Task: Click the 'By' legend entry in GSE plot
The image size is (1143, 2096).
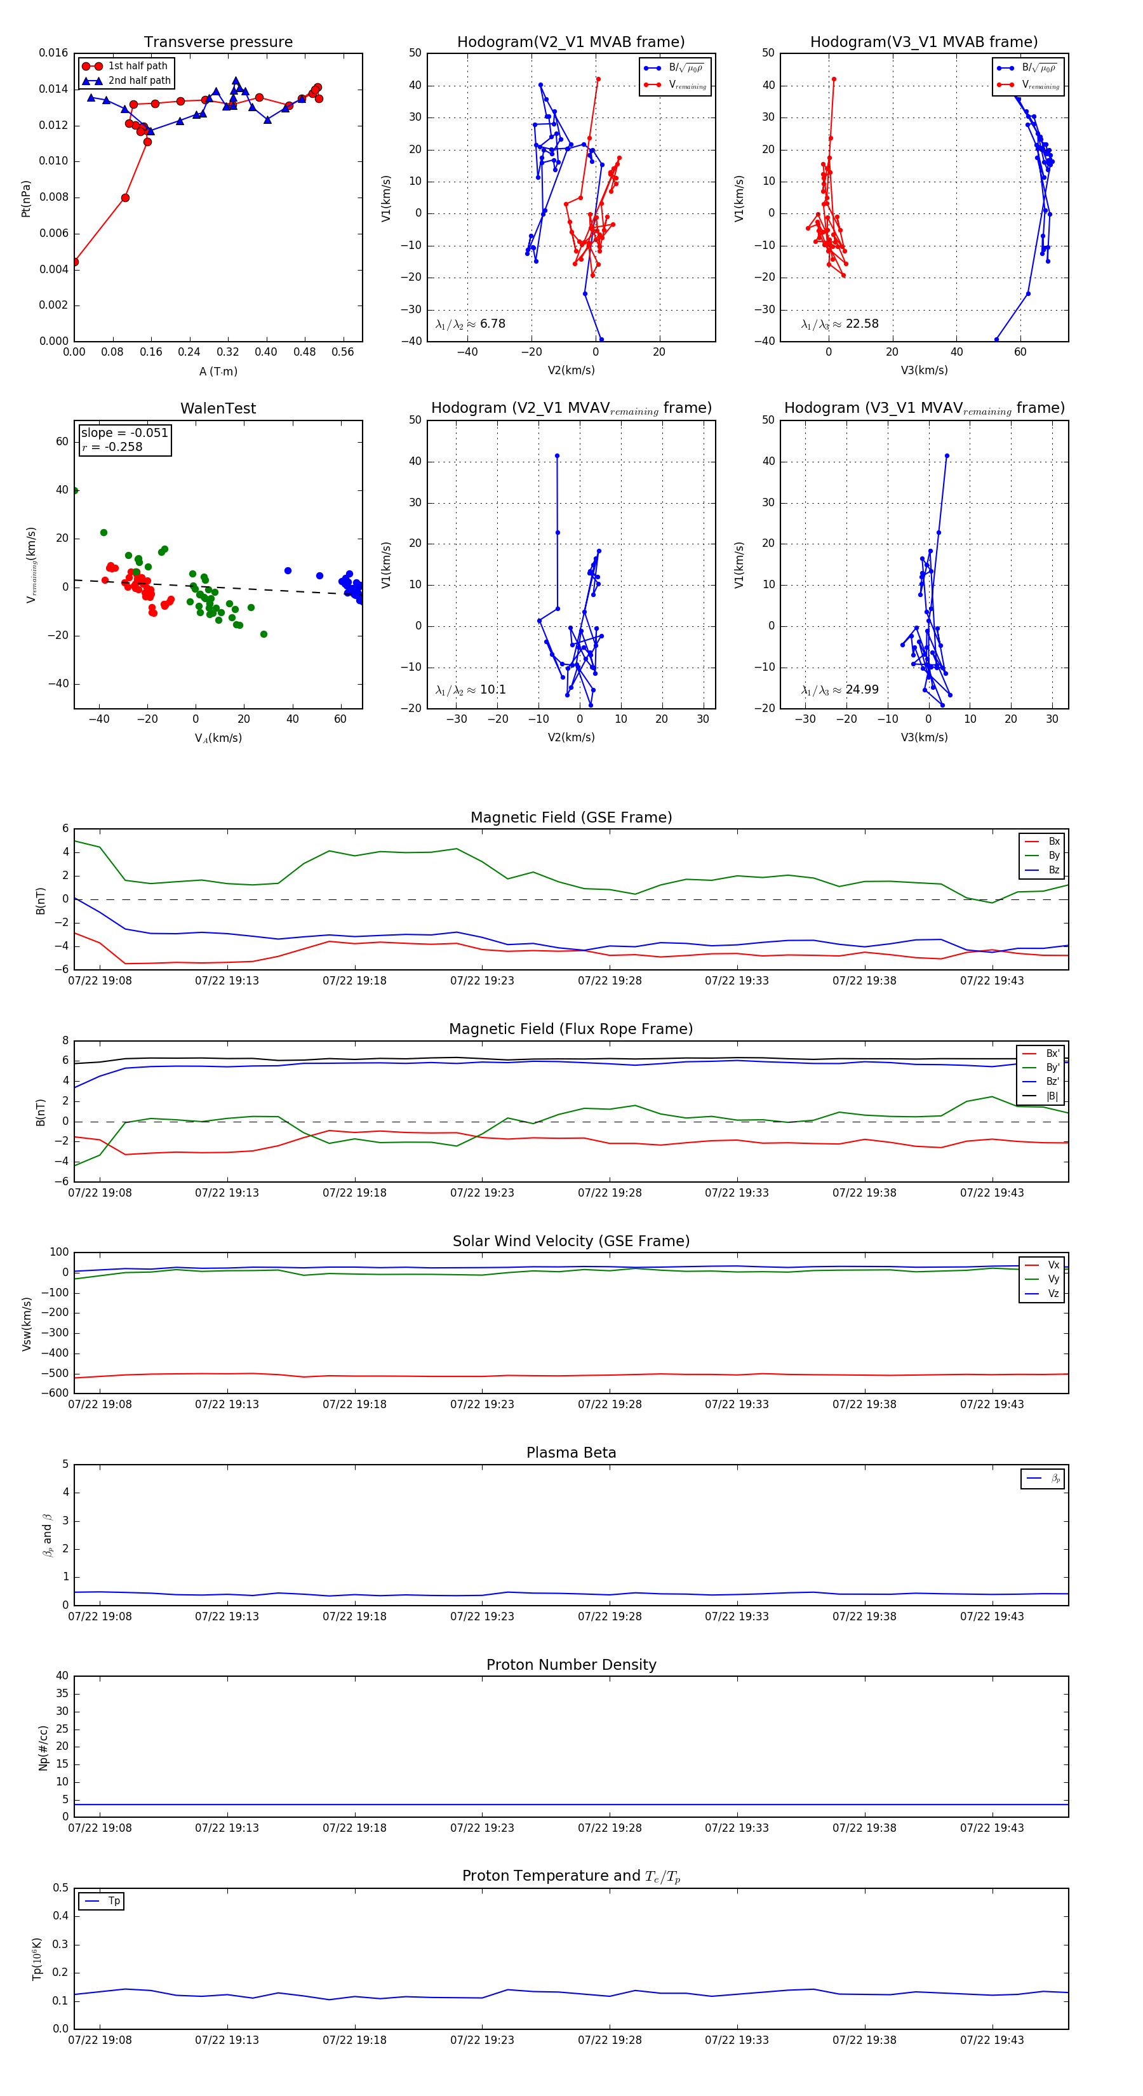Action: click(1042, 855)
